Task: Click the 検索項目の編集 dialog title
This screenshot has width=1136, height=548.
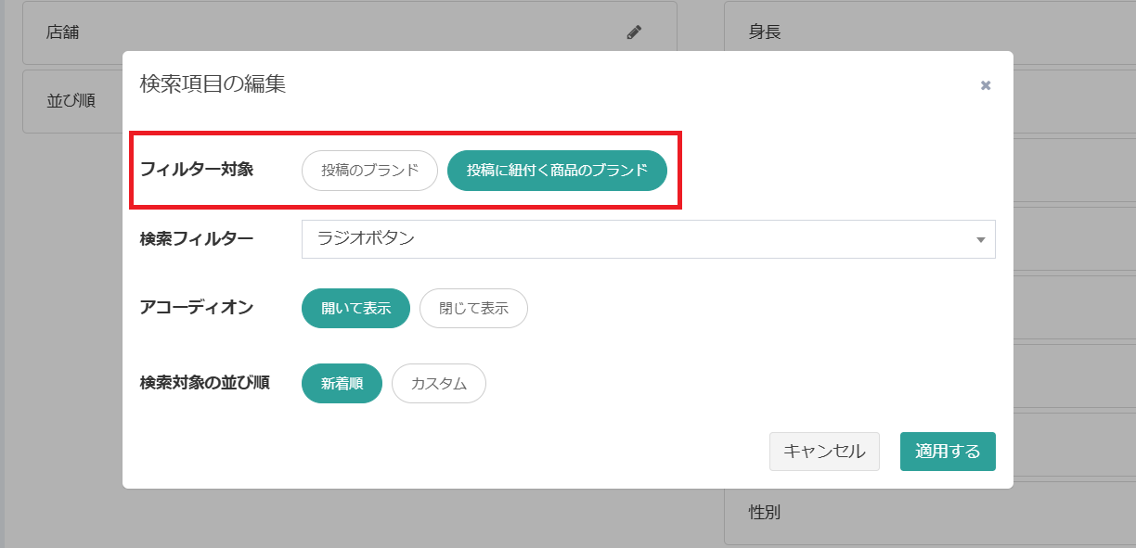Action: 213,84
